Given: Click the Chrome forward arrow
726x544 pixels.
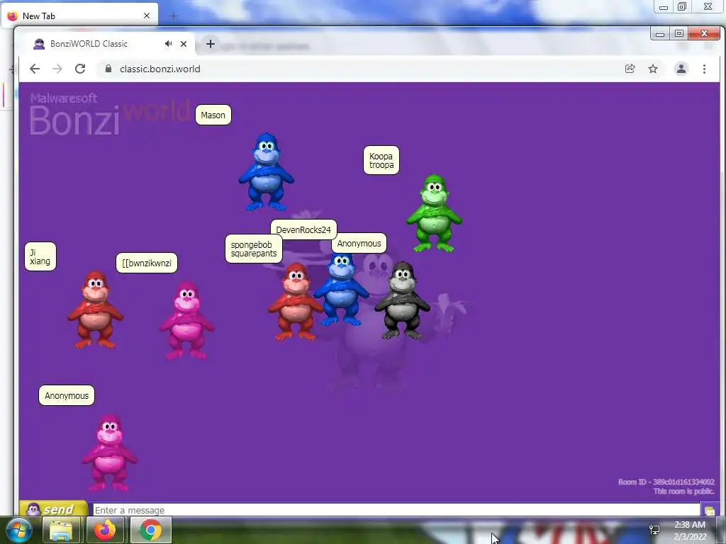Looking at the screenshot, I should 57,69.
